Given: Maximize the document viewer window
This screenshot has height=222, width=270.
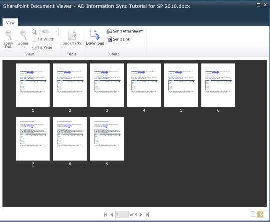Looking at the screenshot, I should (x=258, y=5).
